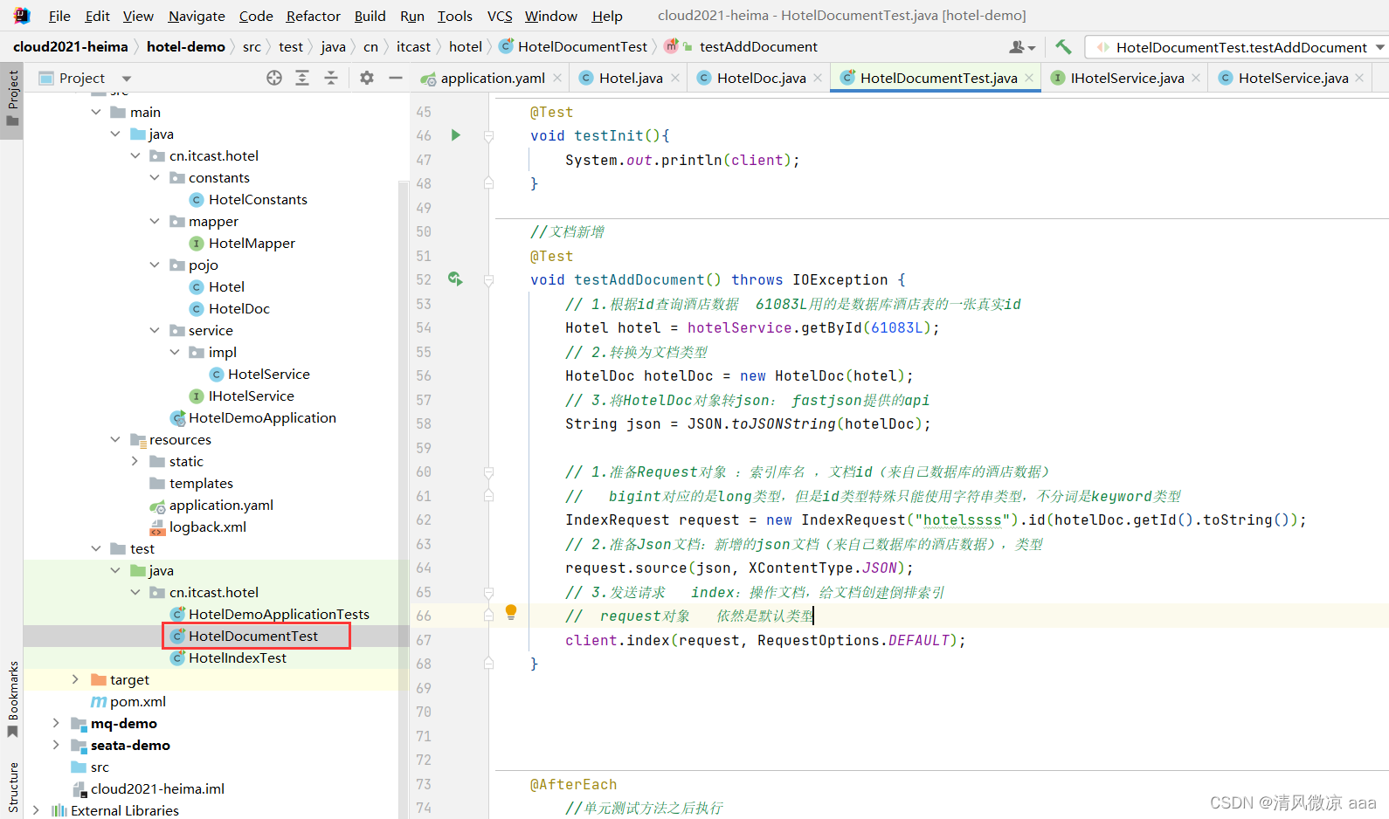Open cloud2021-heima.iml file

point(157,789)
